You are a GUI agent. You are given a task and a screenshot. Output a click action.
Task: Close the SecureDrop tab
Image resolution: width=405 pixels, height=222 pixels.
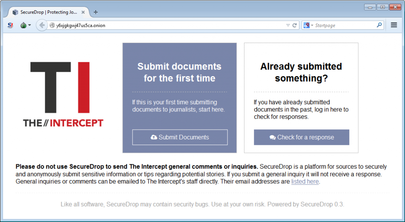(x=83, y=12)
